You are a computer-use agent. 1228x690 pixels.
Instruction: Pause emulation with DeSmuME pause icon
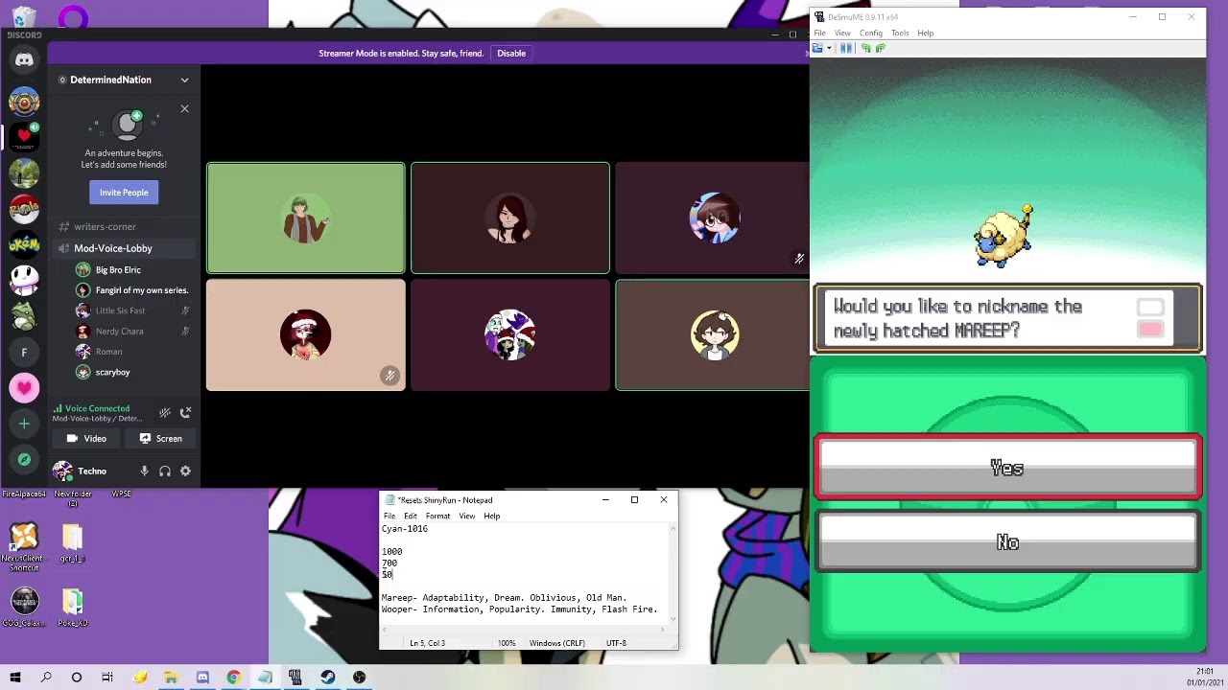click(846, 48)
